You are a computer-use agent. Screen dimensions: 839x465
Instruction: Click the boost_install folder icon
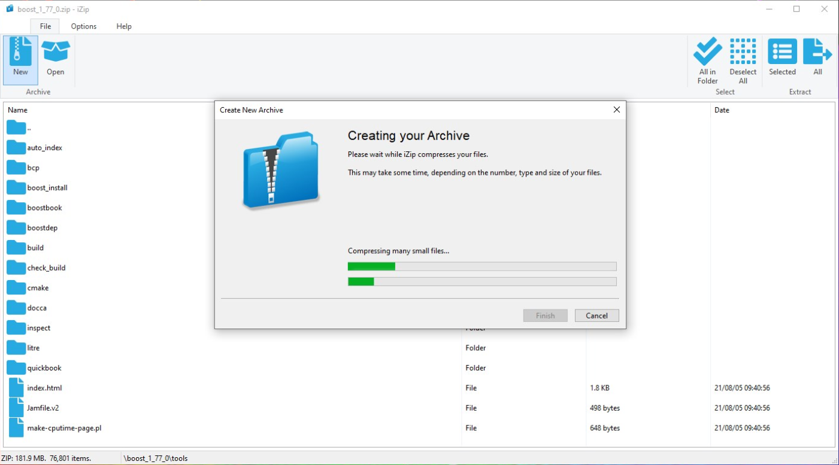point(16,187)
